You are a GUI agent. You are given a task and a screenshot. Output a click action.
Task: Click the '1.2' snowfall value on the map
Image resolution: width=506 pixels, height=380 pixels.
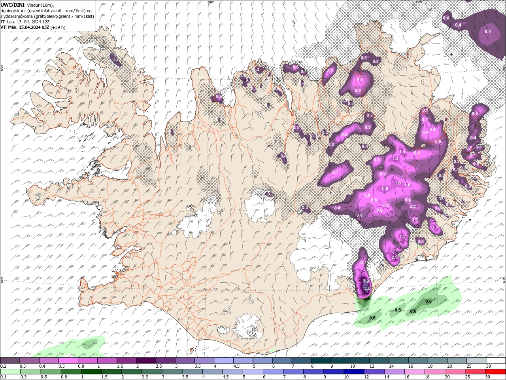(x=403, y=237)
